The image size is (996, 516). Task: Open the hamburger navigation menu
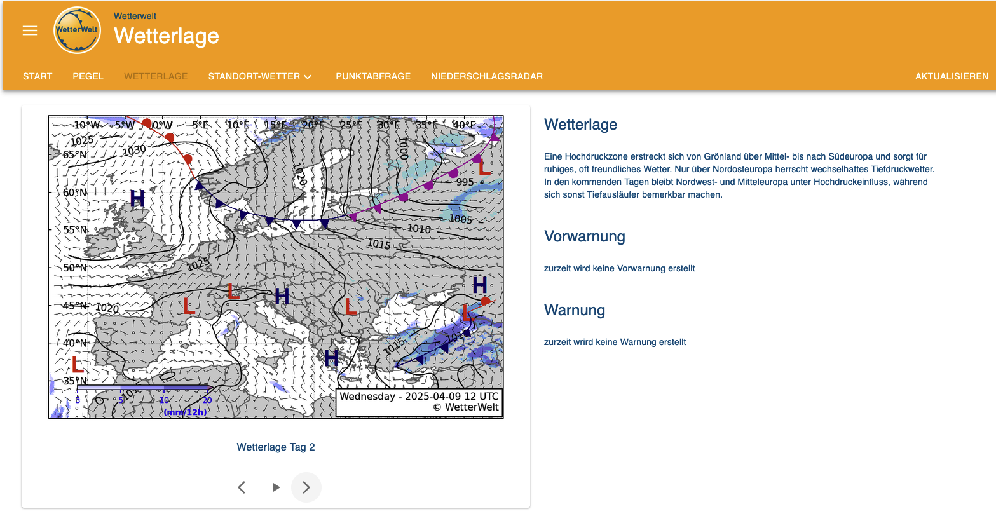pyautogui.click(x=30, y=31)
